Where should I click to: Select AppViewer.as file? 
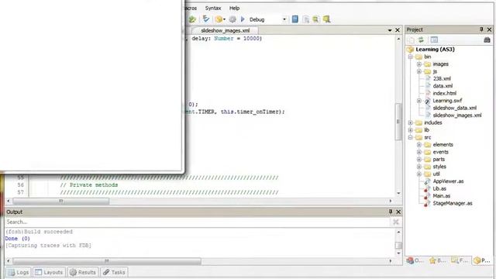448,181
